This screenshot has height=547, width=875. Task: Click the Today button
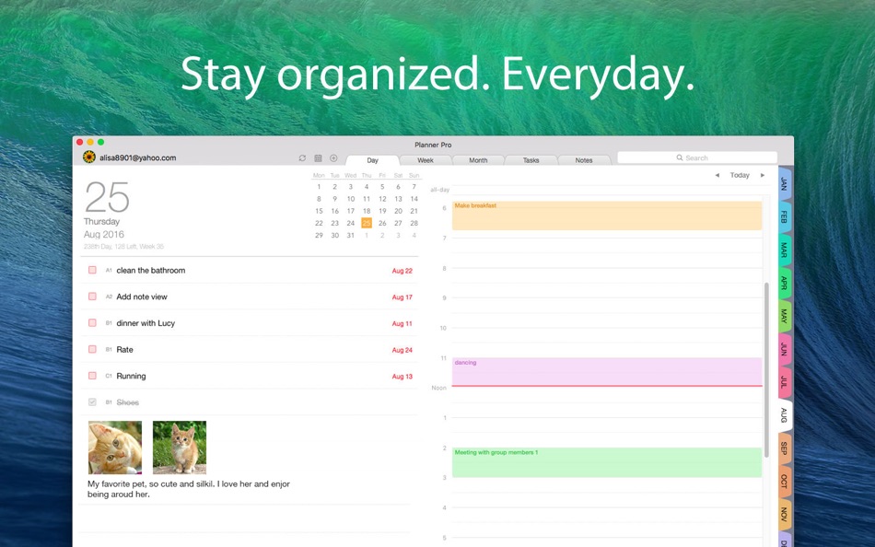pos(740,175)
